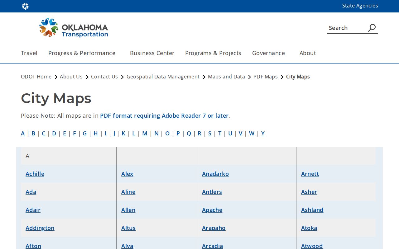This screenshot has height=249, width=399.
Task: Open the Governance menu
Action: click(x=268, y=53)
